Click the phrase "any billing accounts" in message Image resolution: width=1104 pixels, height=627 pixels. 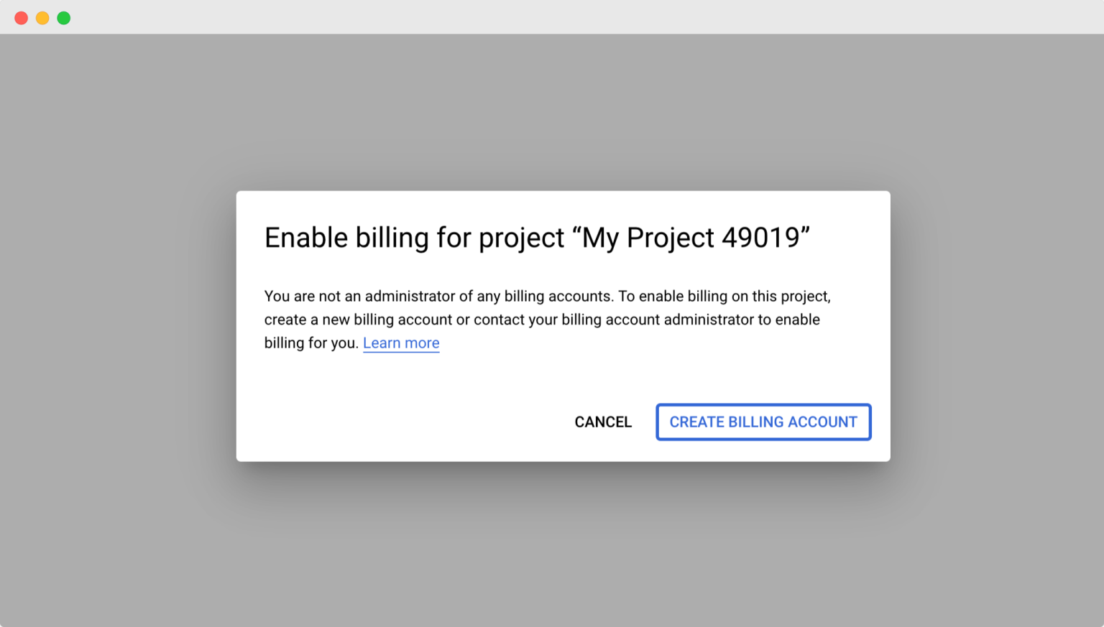point(544,296)
